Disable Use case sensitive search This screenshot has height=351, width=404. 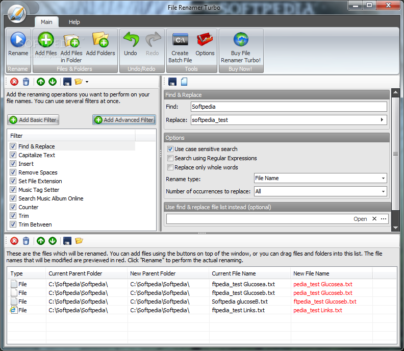[170, 149]
